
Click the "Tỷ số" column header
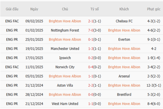click(95, 9)
